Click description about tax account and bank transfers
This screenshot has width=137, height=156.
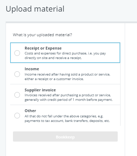point(67,118)
